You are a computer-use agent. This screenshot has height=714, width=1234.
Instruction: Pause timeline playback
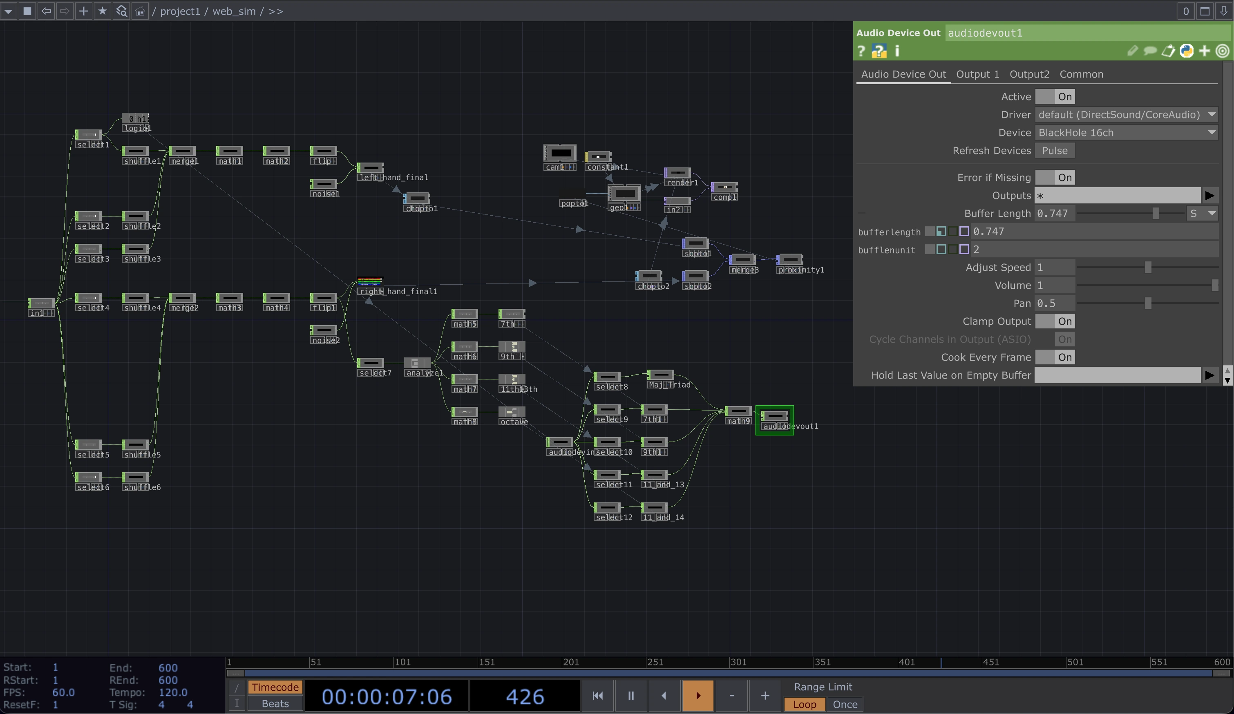click(x=631, y=695)
